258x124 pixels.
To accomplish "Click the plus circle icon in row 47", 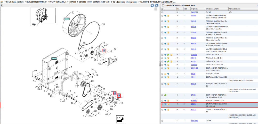I will pyautogui.click(x=162, y=121).
